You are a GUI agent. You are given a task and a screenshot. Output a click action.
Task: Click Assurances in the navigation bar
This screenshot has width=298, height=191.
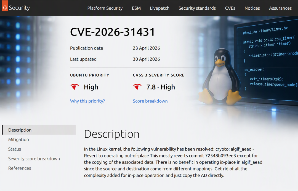coord(280,8)
